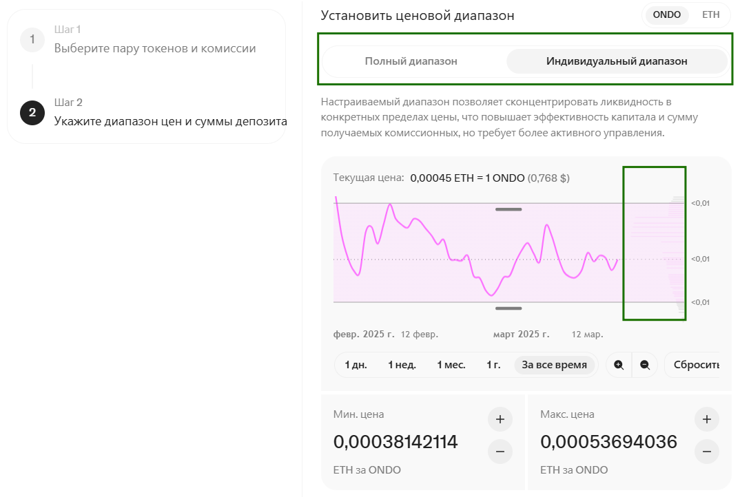740x497 pixels.
Task: Set chart period to 1 мес.
Action: 451,365
